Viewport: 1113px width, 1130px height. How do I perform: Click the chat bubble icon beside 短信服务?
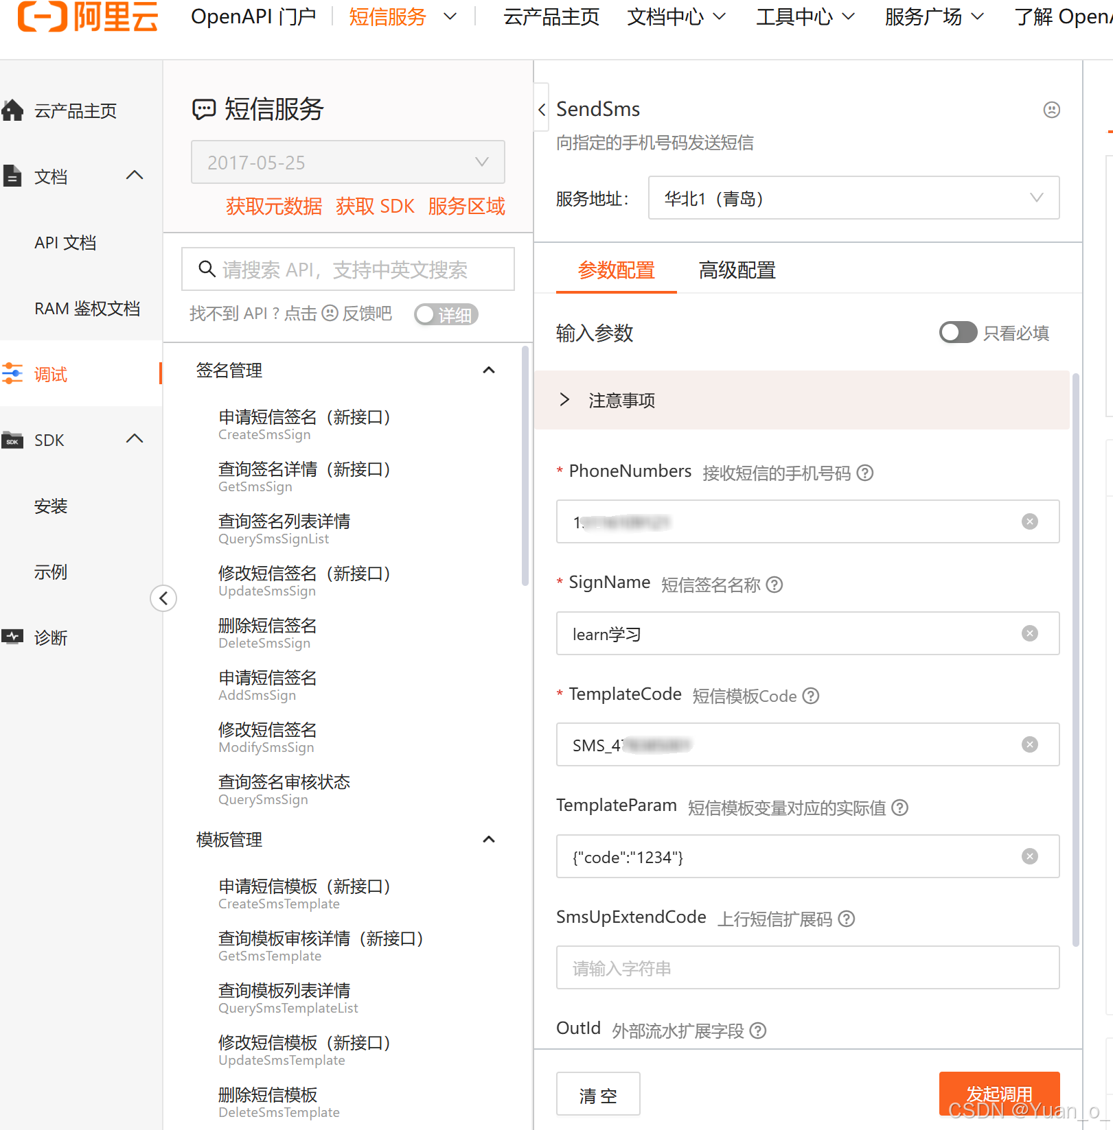204,109
